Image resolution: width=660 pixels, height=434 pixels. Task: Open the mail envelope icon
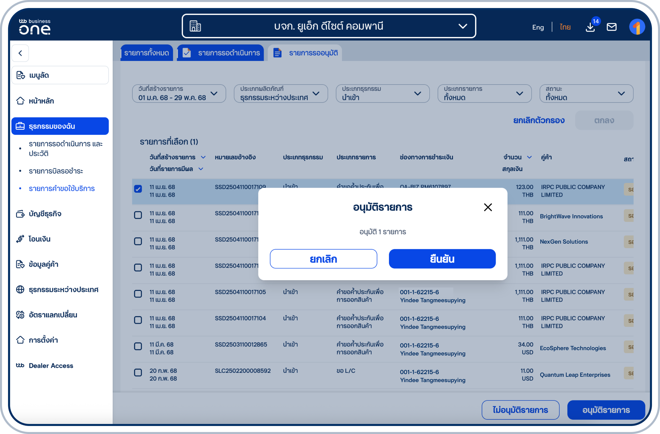pos(611,27)
